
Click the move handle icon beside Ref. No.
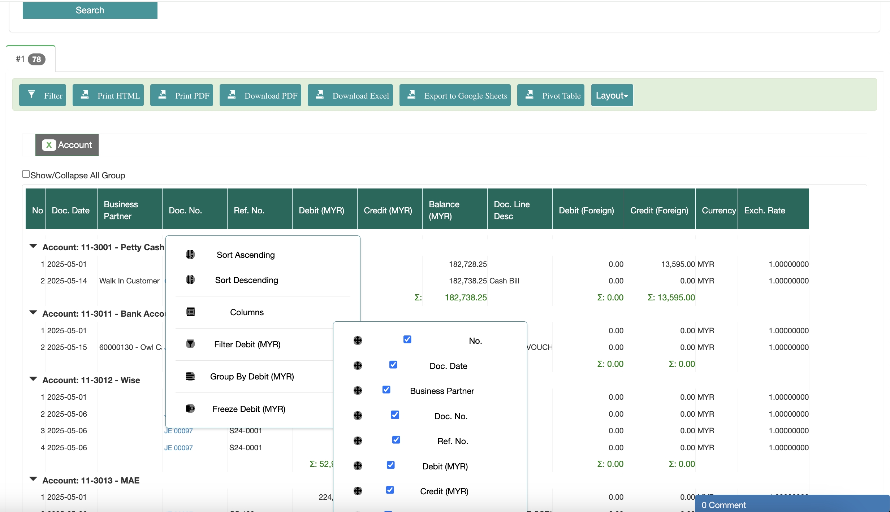pos(358,441)
